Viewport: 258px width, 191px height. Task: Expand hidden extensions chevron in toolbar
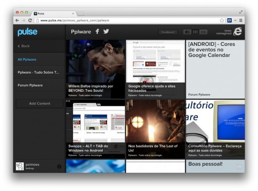pos(235,21)
